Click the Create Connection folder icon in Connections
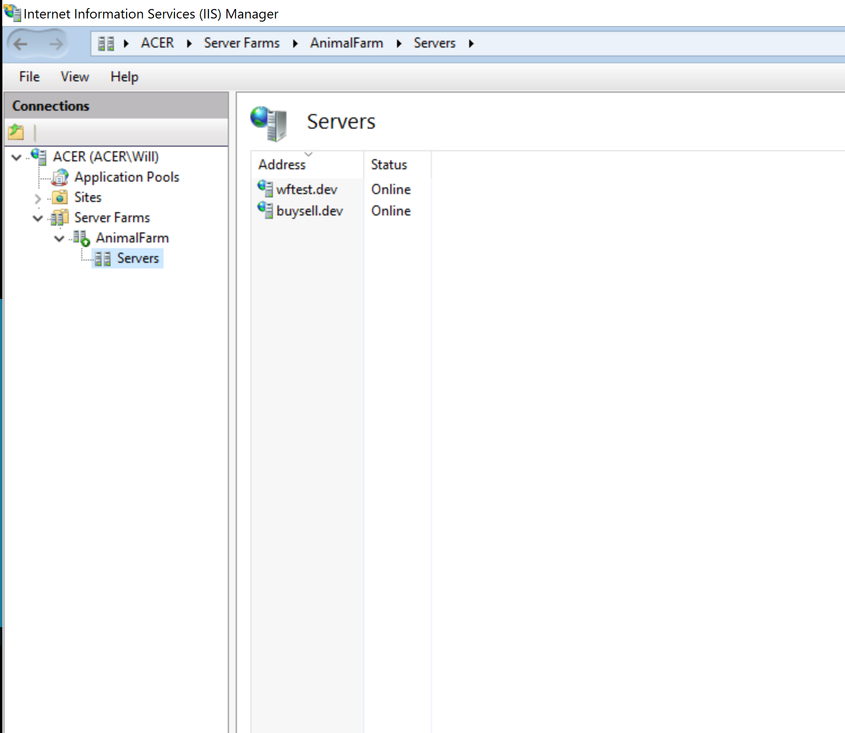The width and height of the screenshot is (845, 733). click(x=16, y=132)
